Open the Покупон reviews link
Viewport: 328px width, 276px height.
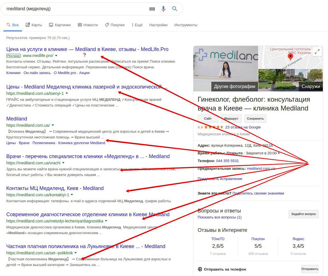click(258, 239)
